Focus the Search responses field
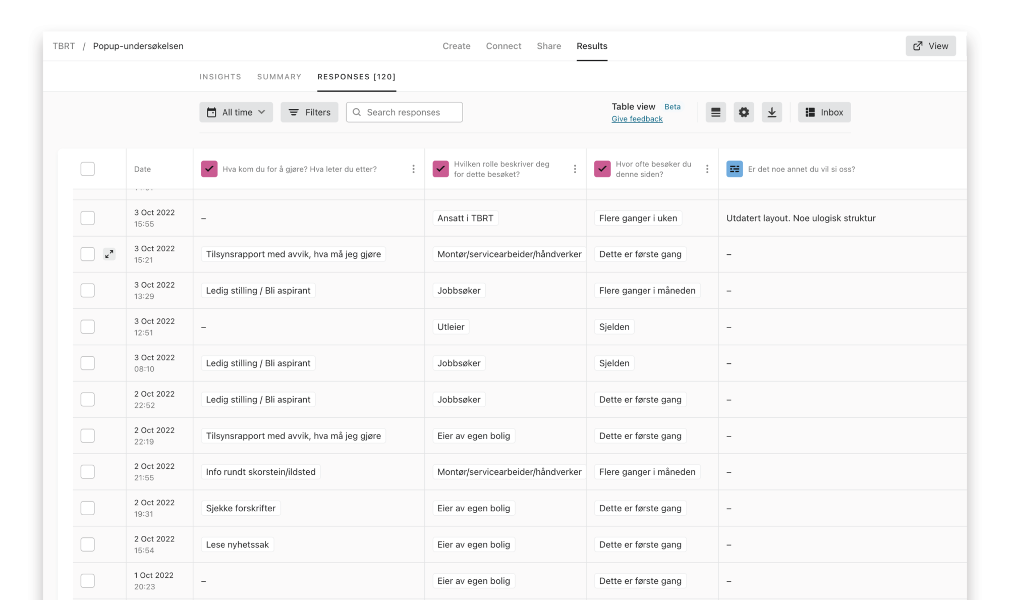The width and height of the screenshot is (1009, 600). (404, 112)
